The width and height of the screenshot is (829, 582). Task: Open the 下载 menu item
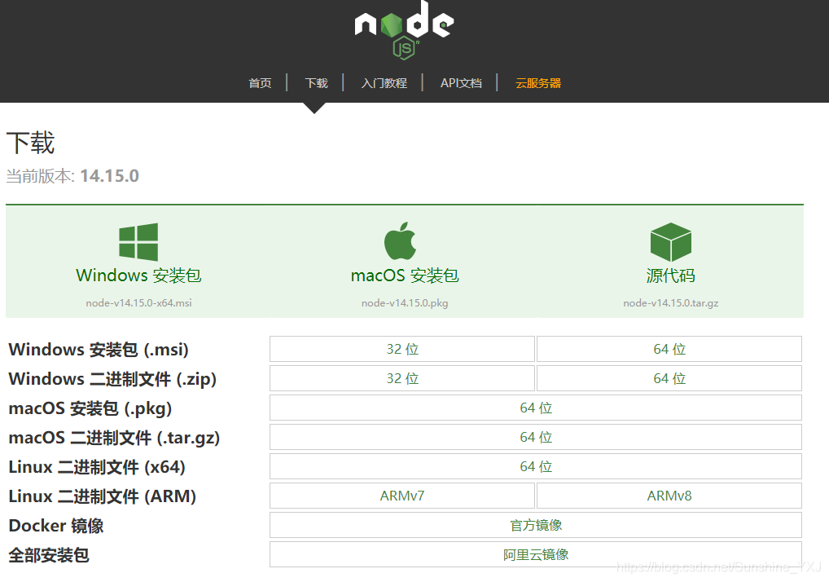(x=316, y=83)
